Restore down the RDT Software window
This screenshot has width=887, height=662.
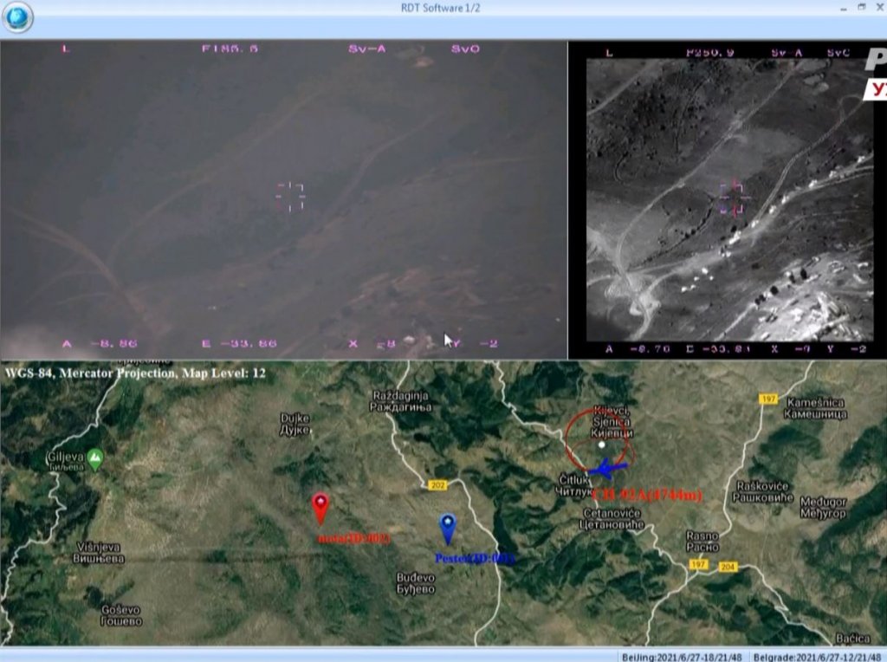861,7
